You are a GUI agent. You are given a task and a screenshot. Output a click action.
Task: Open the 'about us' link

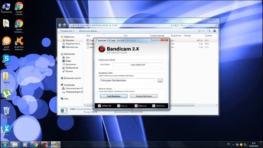tap(158, 106)
